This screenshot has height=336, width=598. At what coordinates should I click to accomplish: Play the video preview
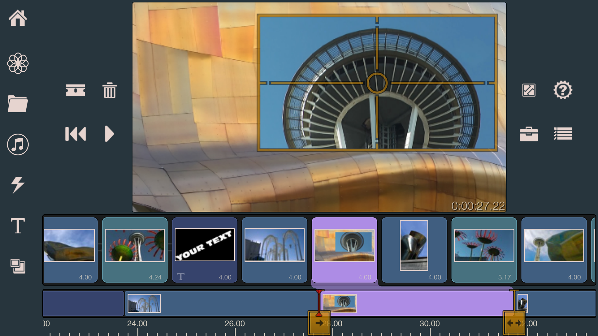coord(109,134)
